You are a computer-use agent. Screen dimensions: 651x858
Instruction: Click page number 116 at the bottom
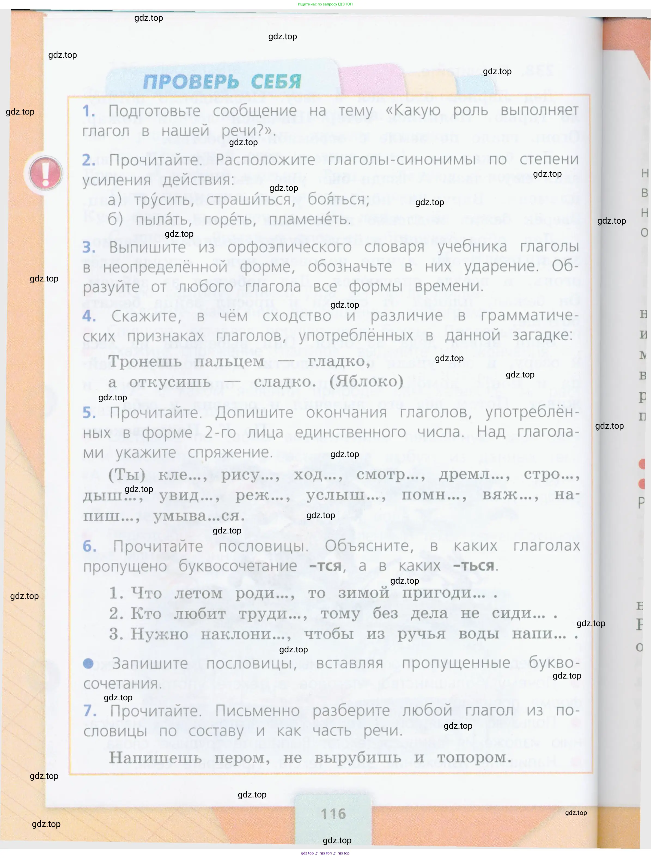[x=333, y=813]
